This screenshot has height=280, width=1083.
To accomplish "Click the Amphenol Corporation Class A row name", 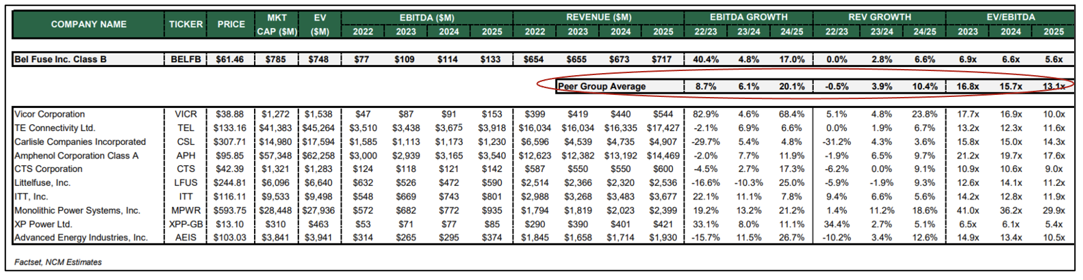I will pyautogui.click(x=77, y=155).
